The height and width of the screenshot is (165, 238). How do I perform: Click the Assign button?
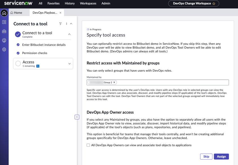221,157
